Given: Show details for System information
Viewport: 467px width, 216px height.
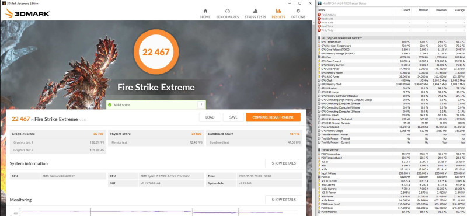Looking at the screenshot, I should 284,163.
